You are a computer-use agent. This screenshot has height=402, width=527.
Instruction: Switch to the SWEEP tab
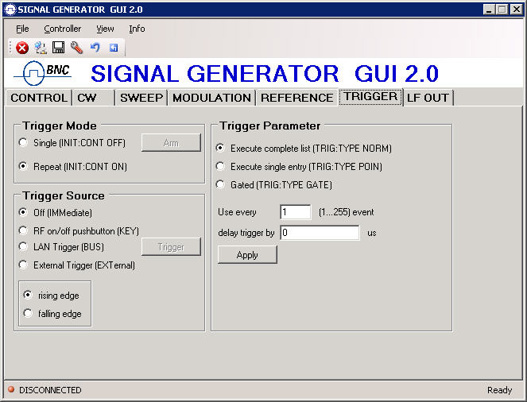coord(141,98)
